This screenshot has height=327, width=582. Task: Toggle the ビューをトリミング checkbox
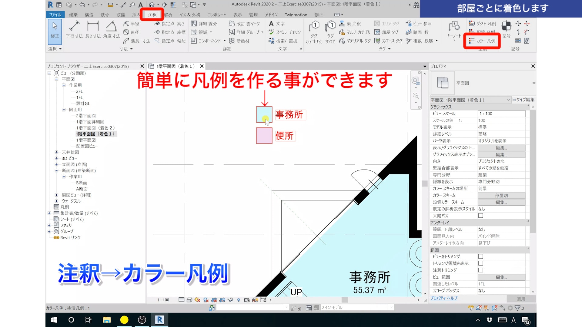pyautogui.click(x=480, y=256)
